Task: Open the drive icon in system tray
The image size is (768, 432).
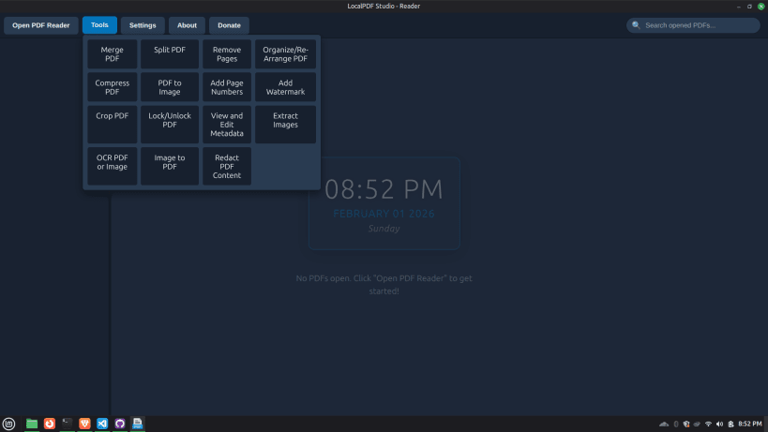Action: point(697,425)
